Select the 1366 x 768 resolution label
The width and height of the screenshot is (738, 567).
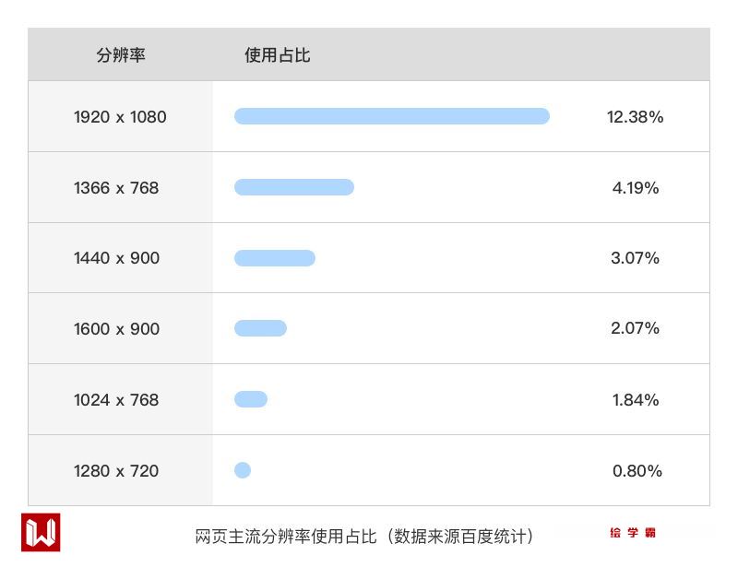click(x=116, y=188)
